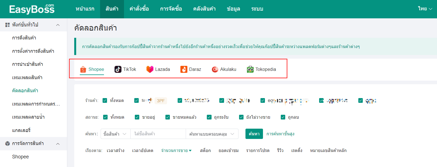Switch to the Tokopedia platform tab
437x167 pixels.
click(261, 69)
